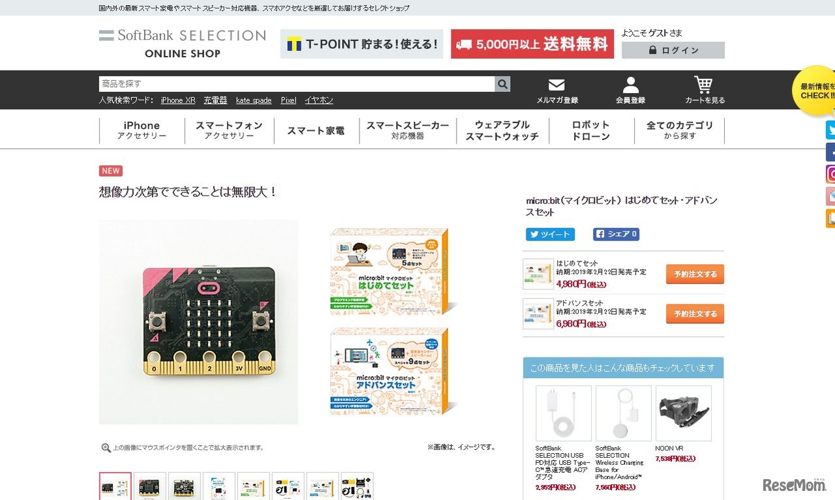835x500 pixels.
Task: Tweet this product with ツイート button
Action: click(550, 234)
